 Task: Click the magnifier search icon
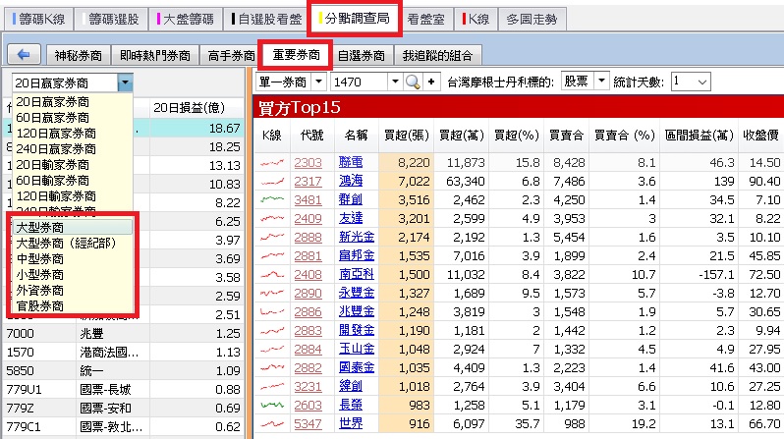click(x=413, y=82)
